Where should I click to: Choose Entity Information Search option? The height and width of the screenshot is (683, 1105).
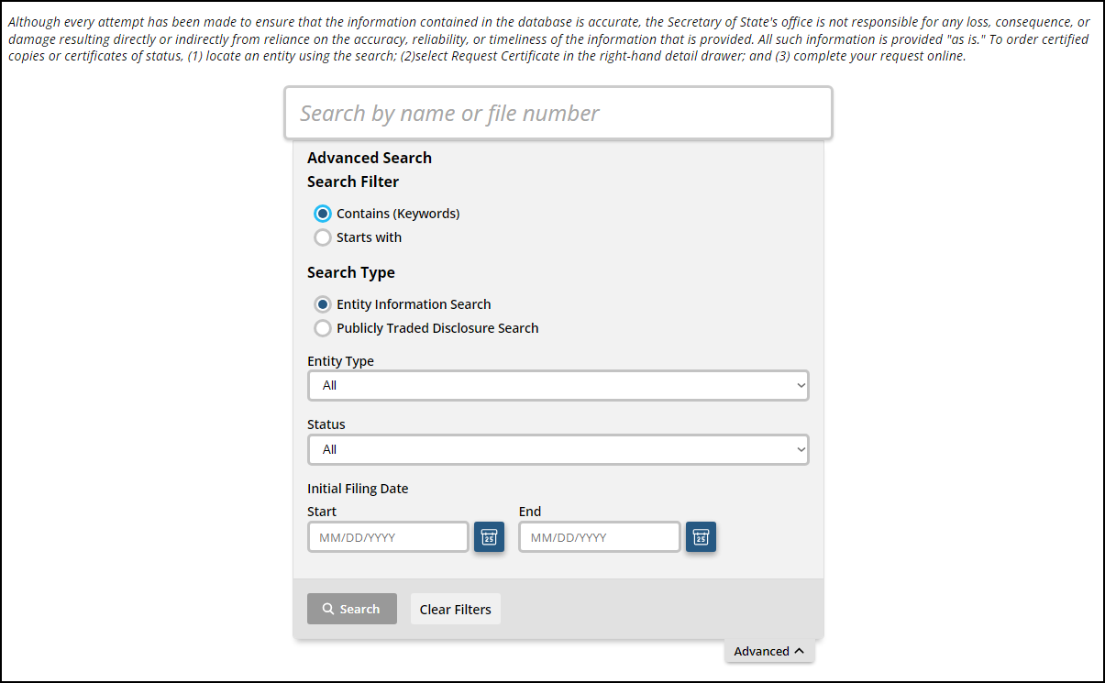click(323, 304)
